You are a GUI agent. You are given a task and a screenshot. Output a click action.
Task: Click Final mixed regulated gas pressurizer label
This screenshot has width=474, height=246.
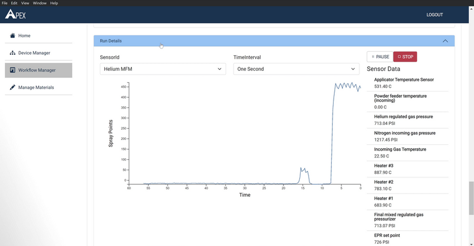tap(399, 217)
